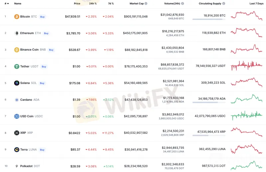Sort the table by Price column

point(77,4)
